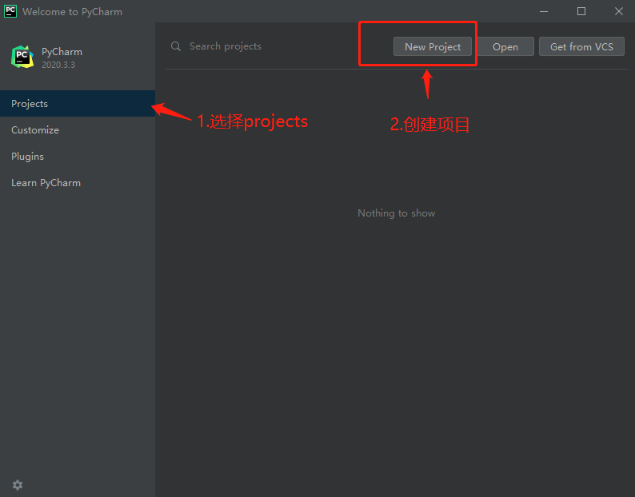The width and height of the screenshot is (635, 497).
Task: Create a New Project
Action: [x=433, y=46]
